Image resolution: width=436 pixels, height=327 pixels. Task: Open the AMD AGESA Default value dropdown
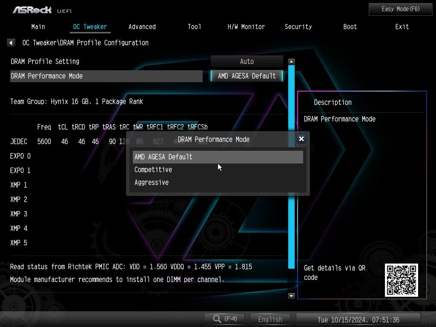247,76
